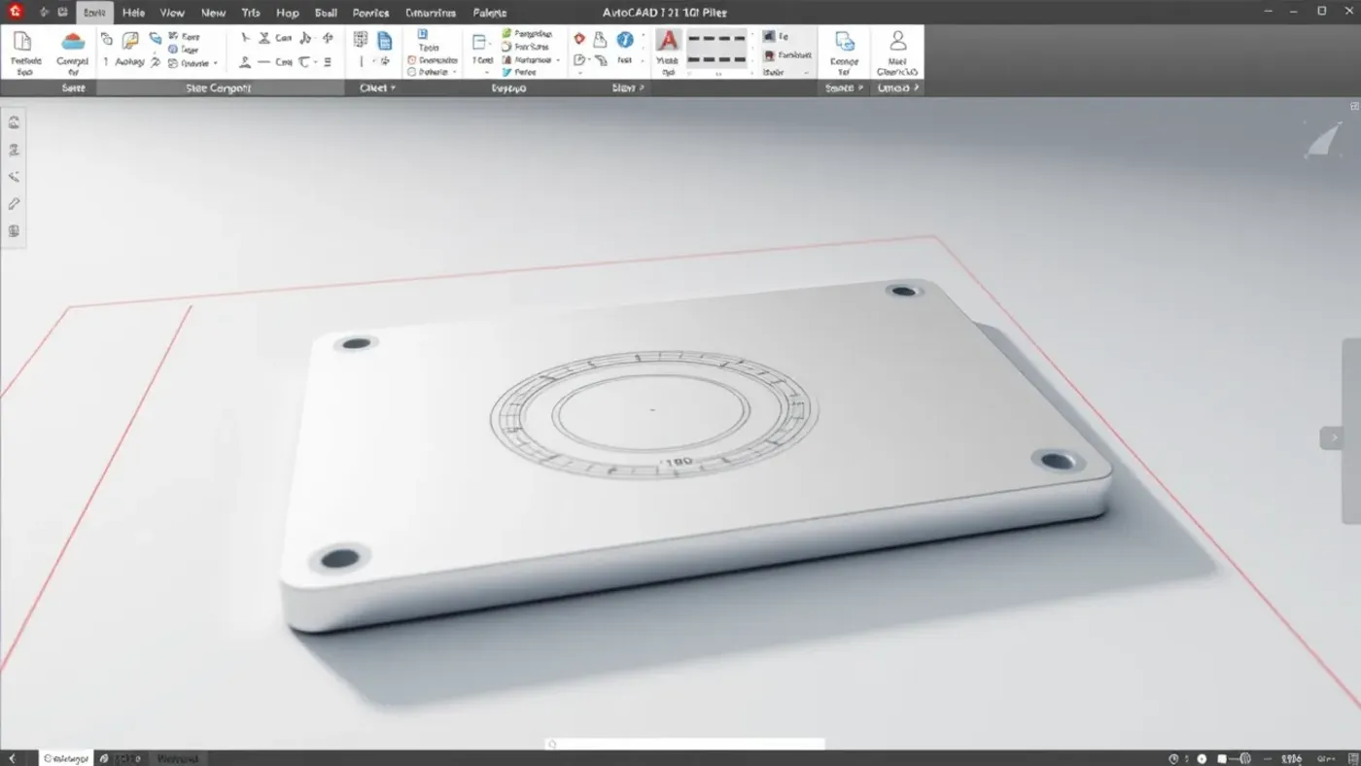This screenshot has height=766, width=1361.
Task: Open the New ribbon tab
Action: [x=213, y=13]
